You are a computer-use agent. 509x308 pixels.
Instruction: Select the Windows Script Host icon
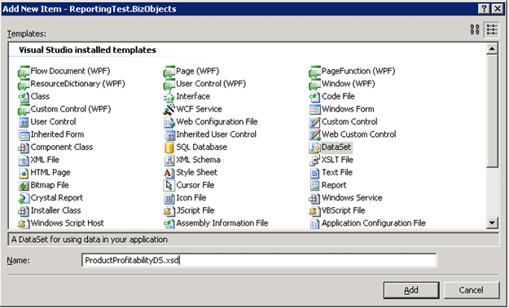(24, 223)
